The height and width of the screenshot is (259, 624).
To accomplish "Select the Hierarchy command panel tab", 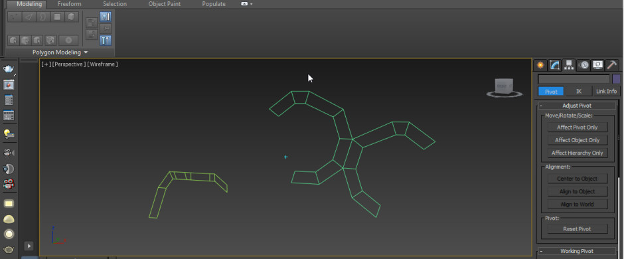I will point(569,65).
